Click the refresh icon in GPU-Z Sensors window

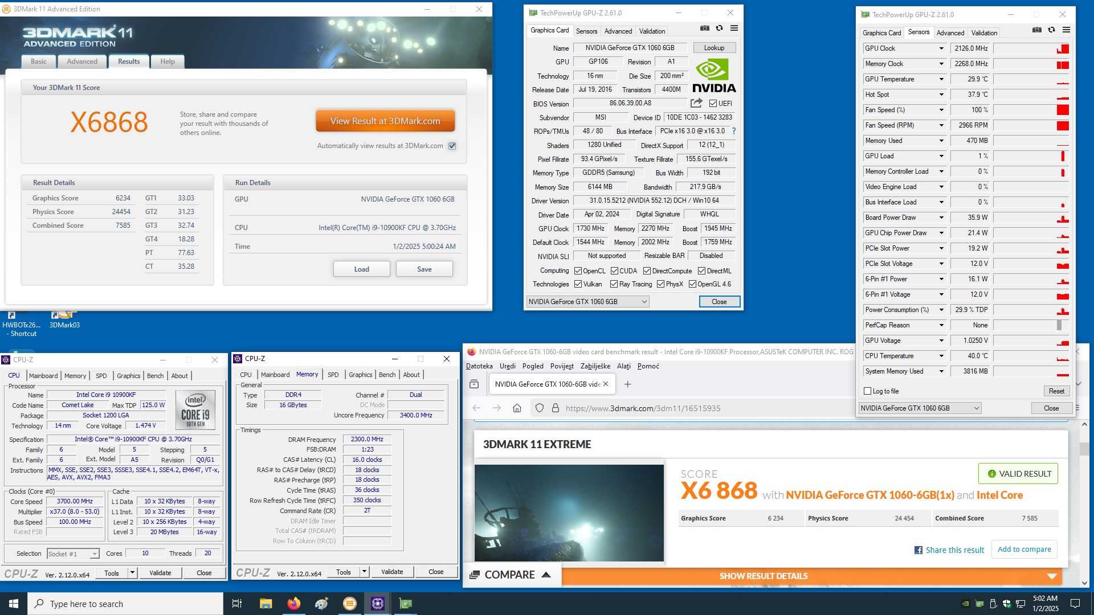click(x=1052, y=30)
